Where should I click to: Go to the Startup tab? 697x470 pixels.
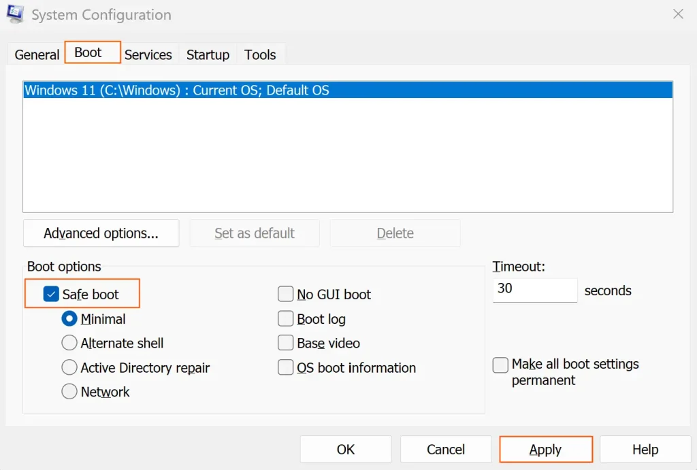[x=208, y=54]
